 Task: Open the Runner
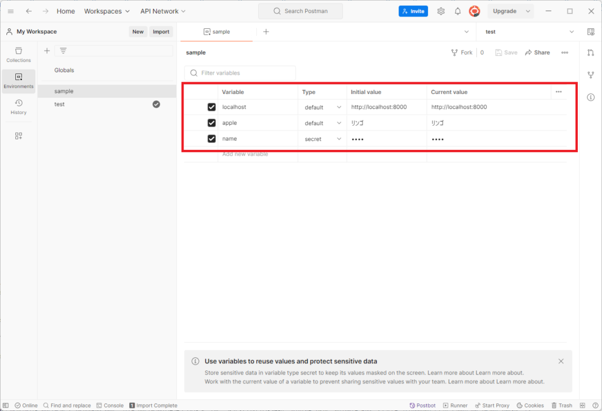pyautogui.click(x=455, y=405)
